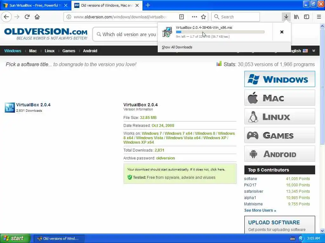Open a new browser tab

pyautogui.click(x=148, y=5)
